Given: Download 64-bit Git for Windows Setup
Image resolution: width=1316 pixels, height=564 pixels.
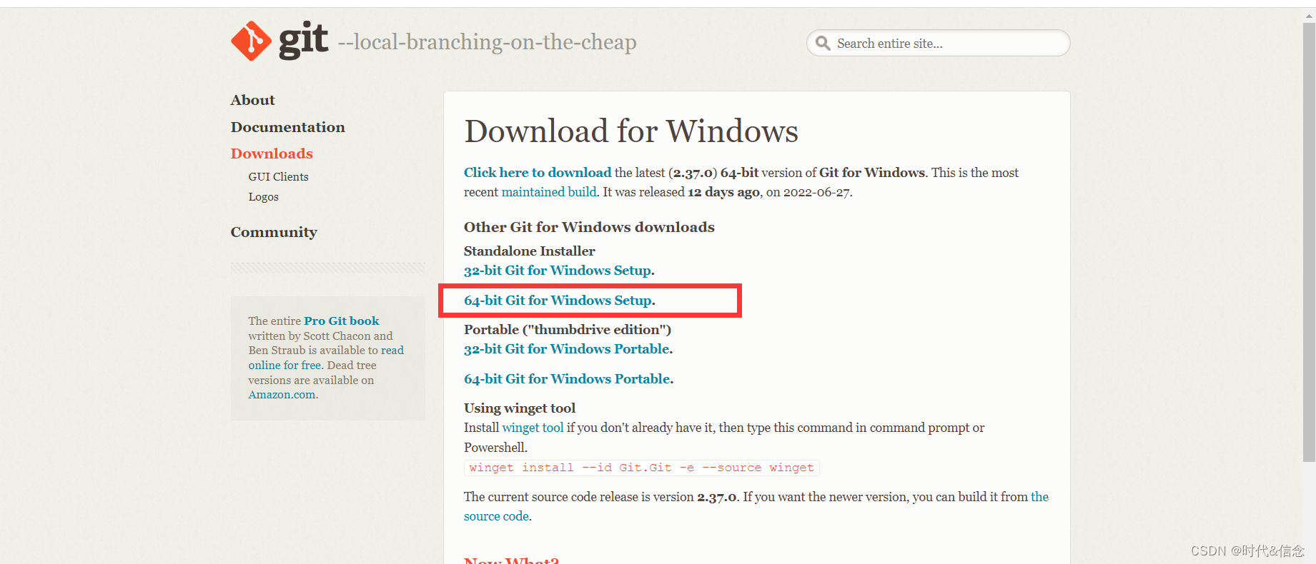Looking at the screenshot, I should (x=558, y=301).
